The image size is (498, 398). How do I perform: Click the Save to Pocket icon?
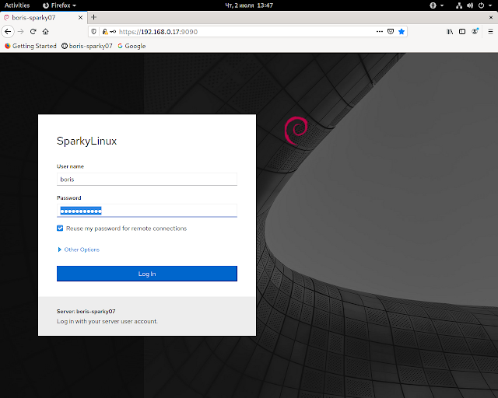pos(391,31)
